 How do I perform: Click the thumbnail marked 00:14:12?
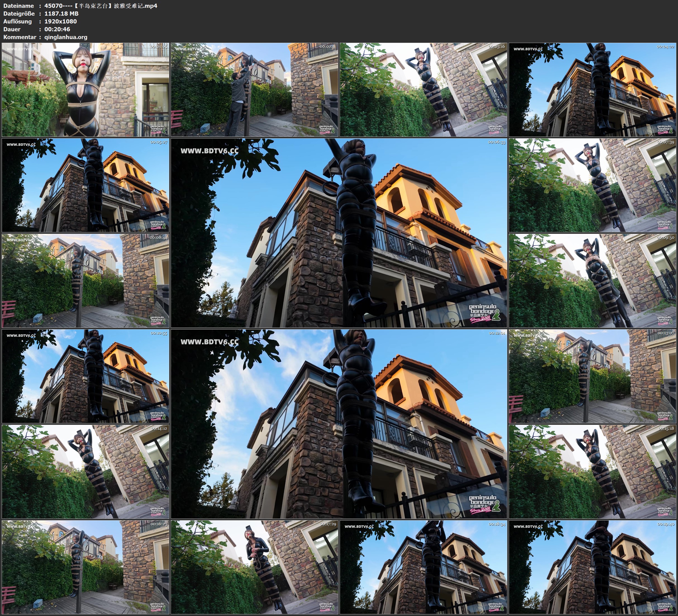[x=85, y=471]
